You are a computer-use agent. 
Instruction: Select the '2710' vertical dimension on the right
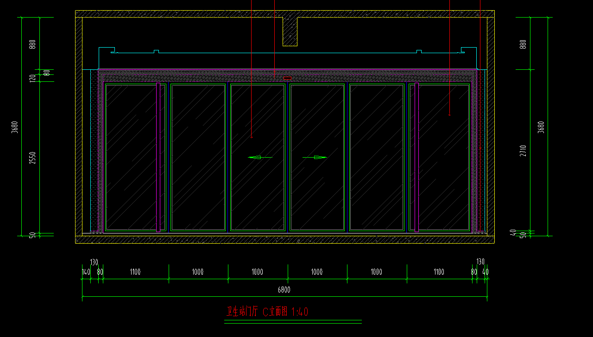[x=523, y=151]
